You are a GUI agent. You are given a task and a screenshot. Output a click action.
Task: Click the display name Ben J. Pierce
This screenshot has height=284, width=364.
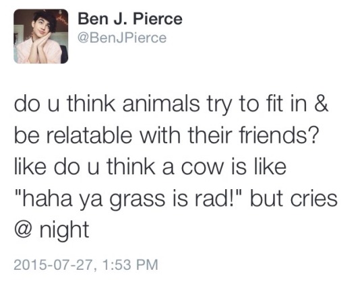(x=130, y=19)
